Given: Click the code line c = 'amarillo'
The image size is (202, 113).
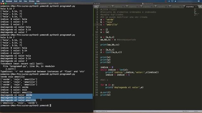Looking at the screenshot, I should tap(109, 24).
